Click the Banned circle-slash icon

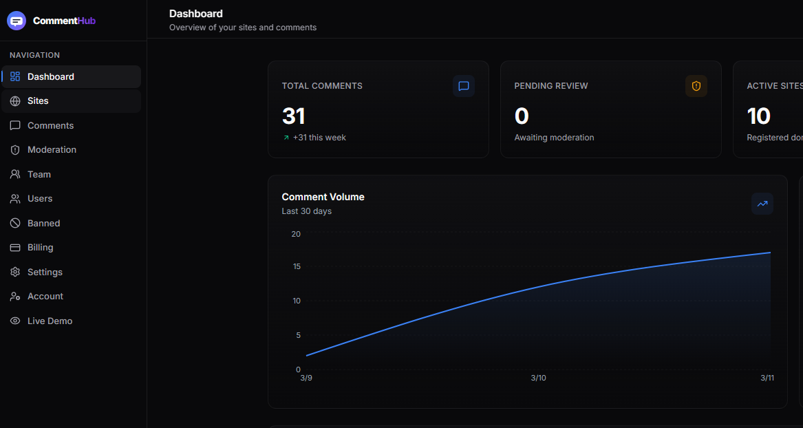click(15, 223)
